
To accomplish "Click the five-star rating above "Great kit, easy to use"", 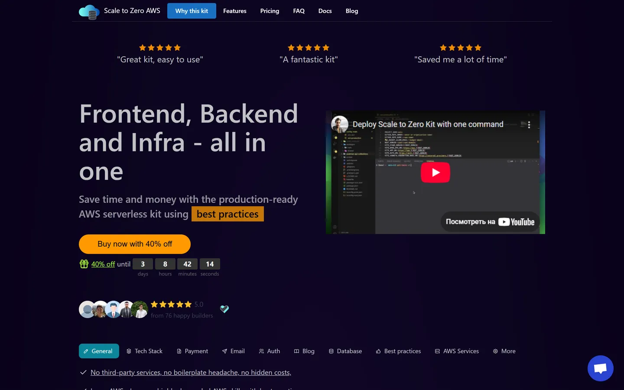I will coord(160,48).
